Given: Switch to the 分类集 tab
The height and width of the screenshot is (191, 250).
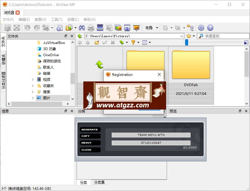Looking at the screenshot, I should click(x=99, y=182).
